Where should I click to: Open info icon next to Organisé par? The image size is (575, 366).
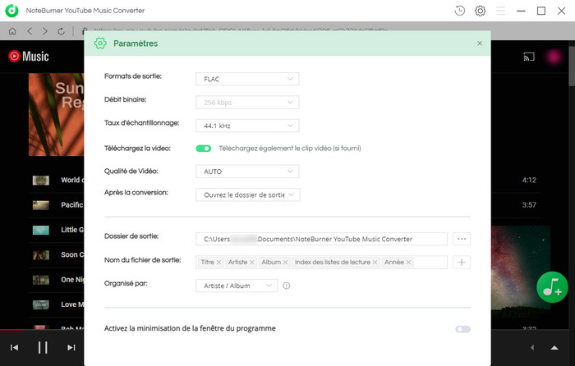pos(287,286)
